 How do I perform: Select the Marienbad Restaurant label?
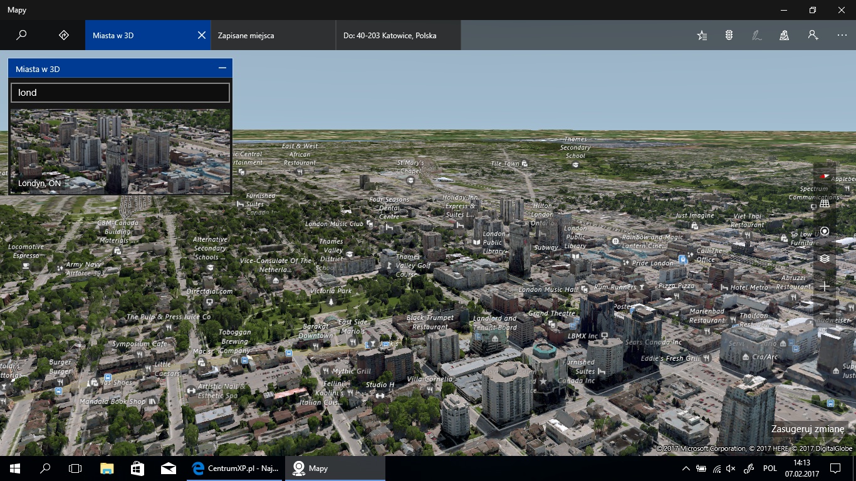pyautogui.click(x=707, y=316)
